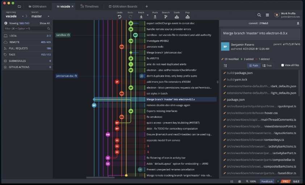Click MB avatar on Ensure @rematch row
Image resolution: width=305 pixels, height=185 pixels.
(108, 134)
